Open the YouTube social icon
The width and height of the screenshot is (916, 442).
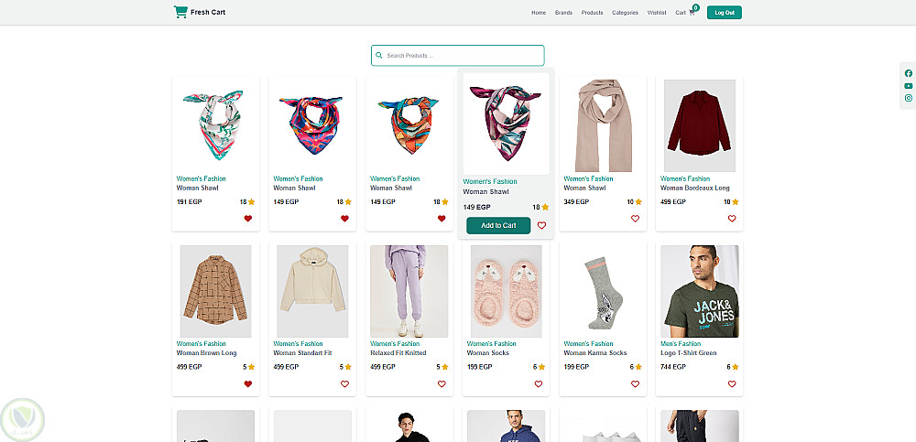tap(909, 86)
